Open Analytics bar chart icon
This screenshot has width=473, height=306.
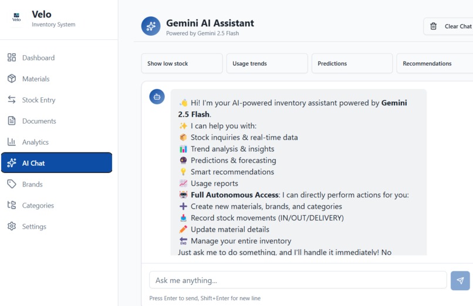click(12, 142)
